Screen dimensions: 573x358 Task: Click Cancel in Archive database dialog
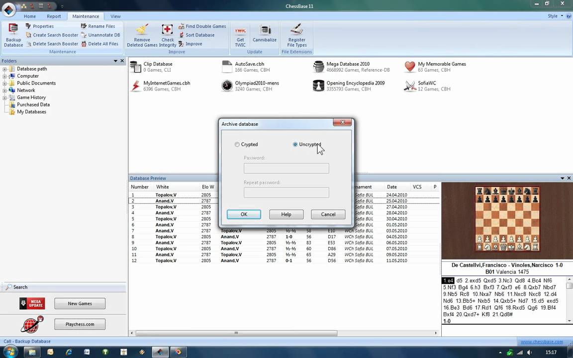(328, 214)
